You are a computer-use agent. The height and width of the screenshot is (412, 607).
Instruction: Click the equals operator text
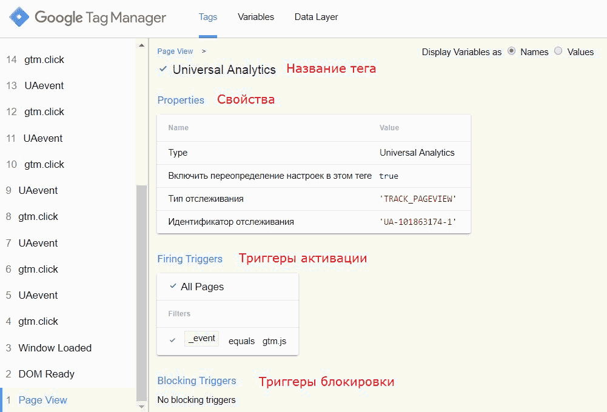[241, 341]
